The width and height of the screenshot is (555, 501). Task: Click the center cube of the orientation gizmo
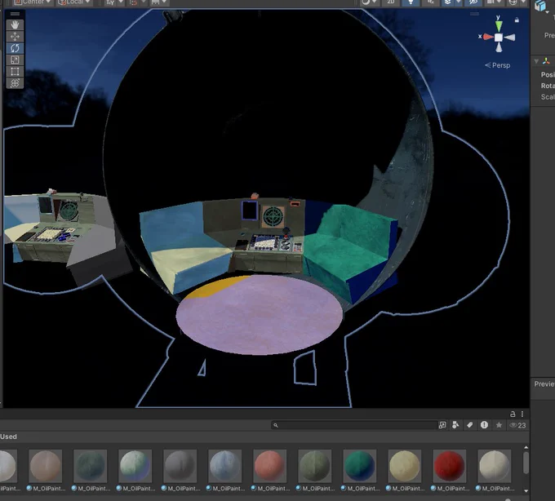(499, 38)
